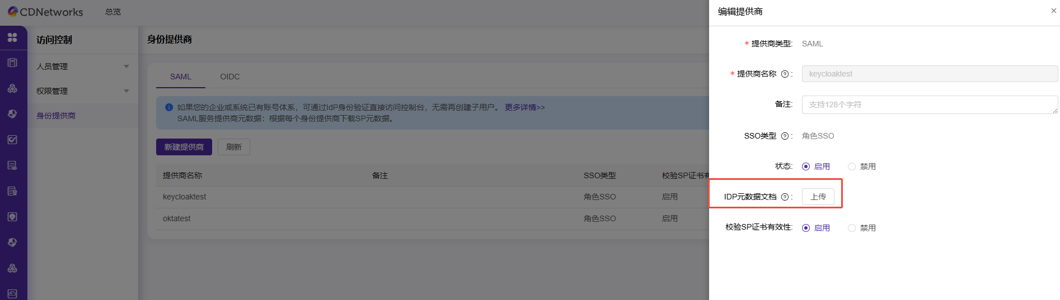Click 启用 status in keycloaktest row
Viewport: 1060px width, 300px height.
pos(670,197)
